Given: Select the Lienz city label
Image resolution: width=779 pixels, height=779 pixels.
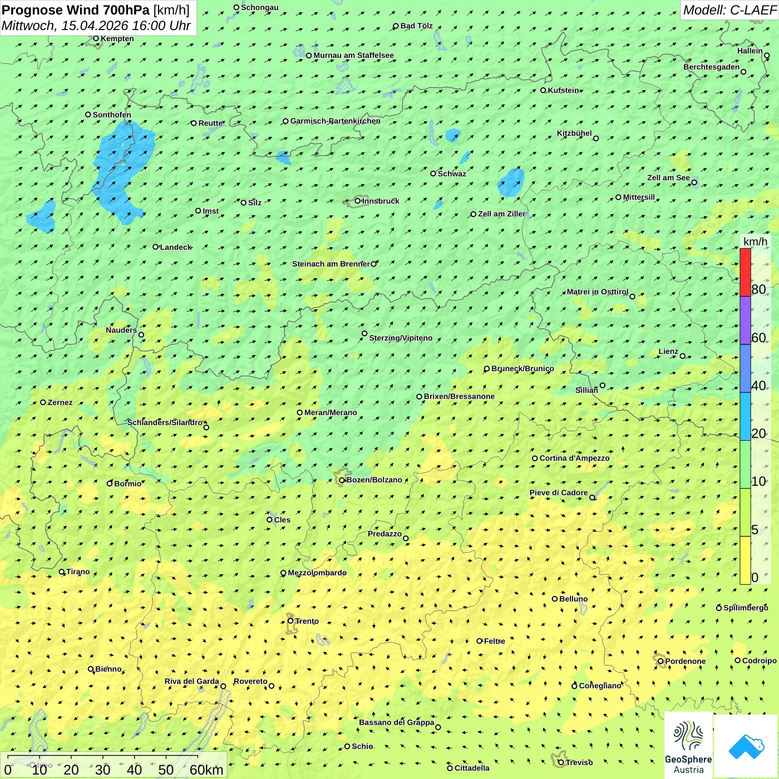Looking at the screenshot, I should pyautogui.click(x=668, y=351).
